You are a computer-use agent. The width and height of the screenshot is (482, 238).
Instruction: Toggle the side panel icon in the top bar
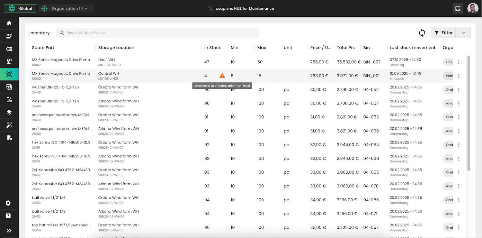point(458,8)
